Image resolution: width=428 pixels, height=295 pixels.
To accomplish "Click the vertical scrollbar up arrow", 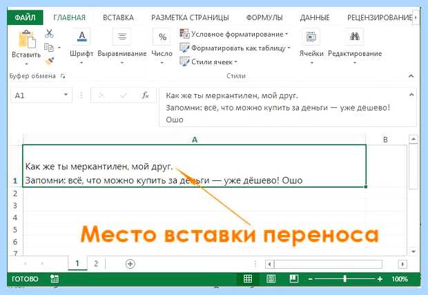I will [x=414, y=139].
